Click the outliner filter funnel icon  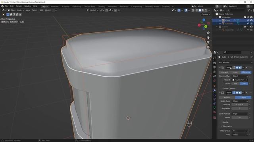coord(249,10)
